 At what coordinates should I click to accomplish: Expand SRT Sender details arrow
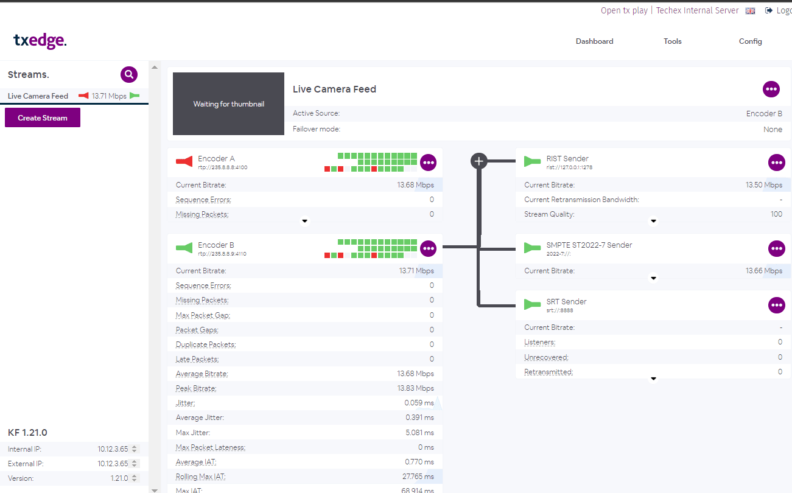pos(653,379)
